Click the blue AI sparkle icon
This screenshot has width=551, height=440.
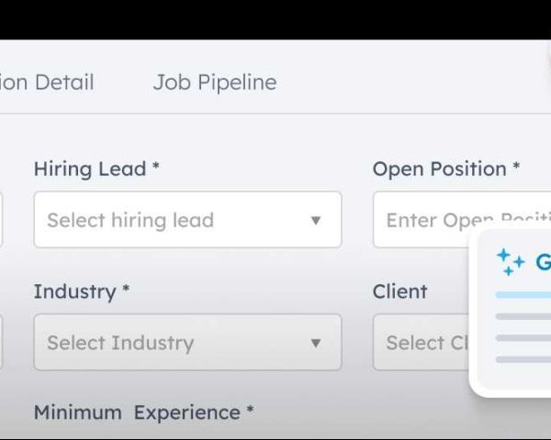click(511, 262)
